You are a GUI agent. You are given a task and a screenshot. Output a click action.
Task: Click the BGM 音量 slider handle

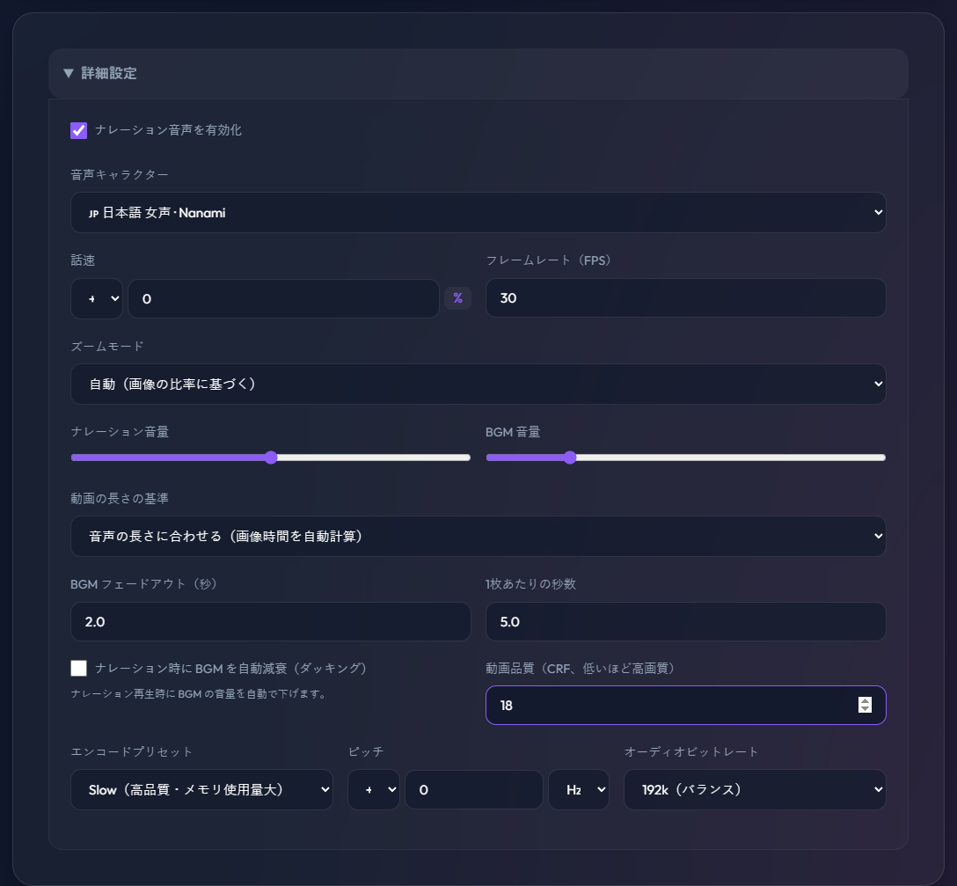(570, 458)
